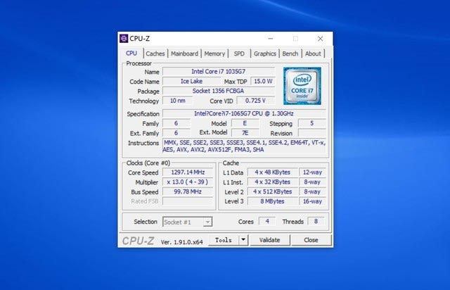Show the About tab
The width and height of the screenshot is (450, 290).
tap(313, 53)
